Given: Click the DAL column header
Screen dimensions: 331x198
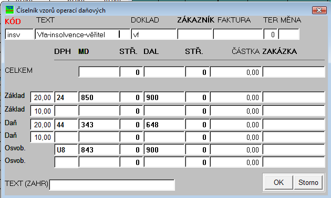Looking at the screenshot, I should (x=151, y=51).
